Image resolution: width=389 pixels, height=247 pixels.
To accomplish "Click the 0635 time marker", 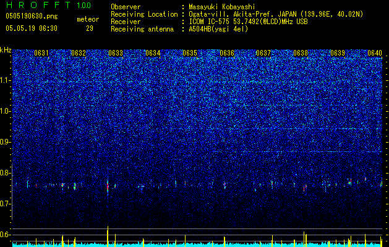I will (190, 53).
